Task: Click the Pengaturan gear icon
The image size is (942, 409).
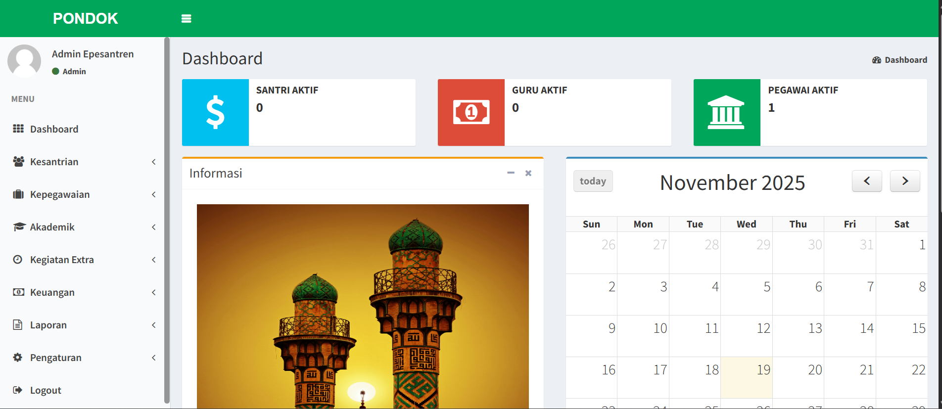Action: pos(18,358)
